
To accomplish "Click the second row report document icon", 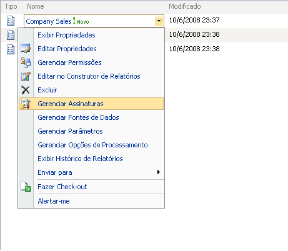I will pyautogui.click(x=11, y=35).
